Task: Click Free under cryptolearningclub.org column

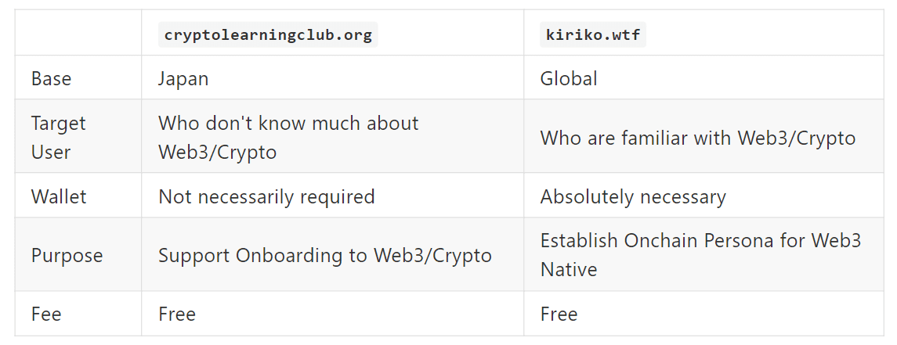Action: [177, 314]
